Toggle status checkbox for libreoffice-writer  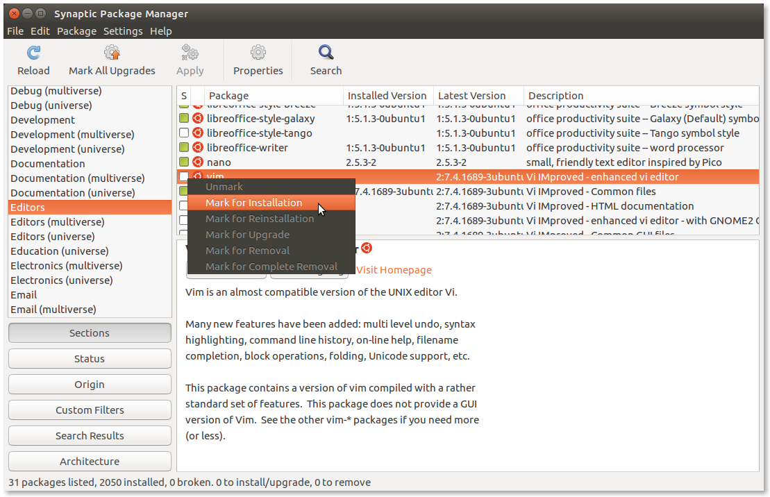(184, 147)
